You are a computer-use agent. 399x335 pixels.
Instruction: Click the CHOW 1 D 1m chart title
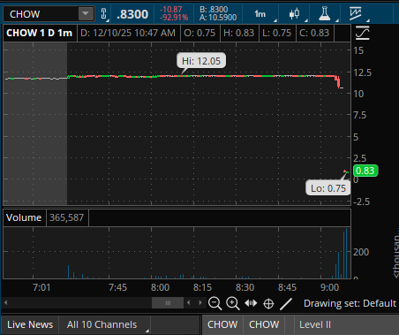[x=40, y=33]
